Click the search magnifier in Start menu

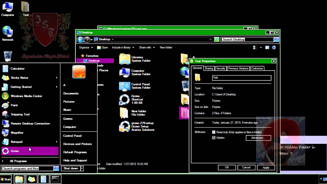coord(56,168)
